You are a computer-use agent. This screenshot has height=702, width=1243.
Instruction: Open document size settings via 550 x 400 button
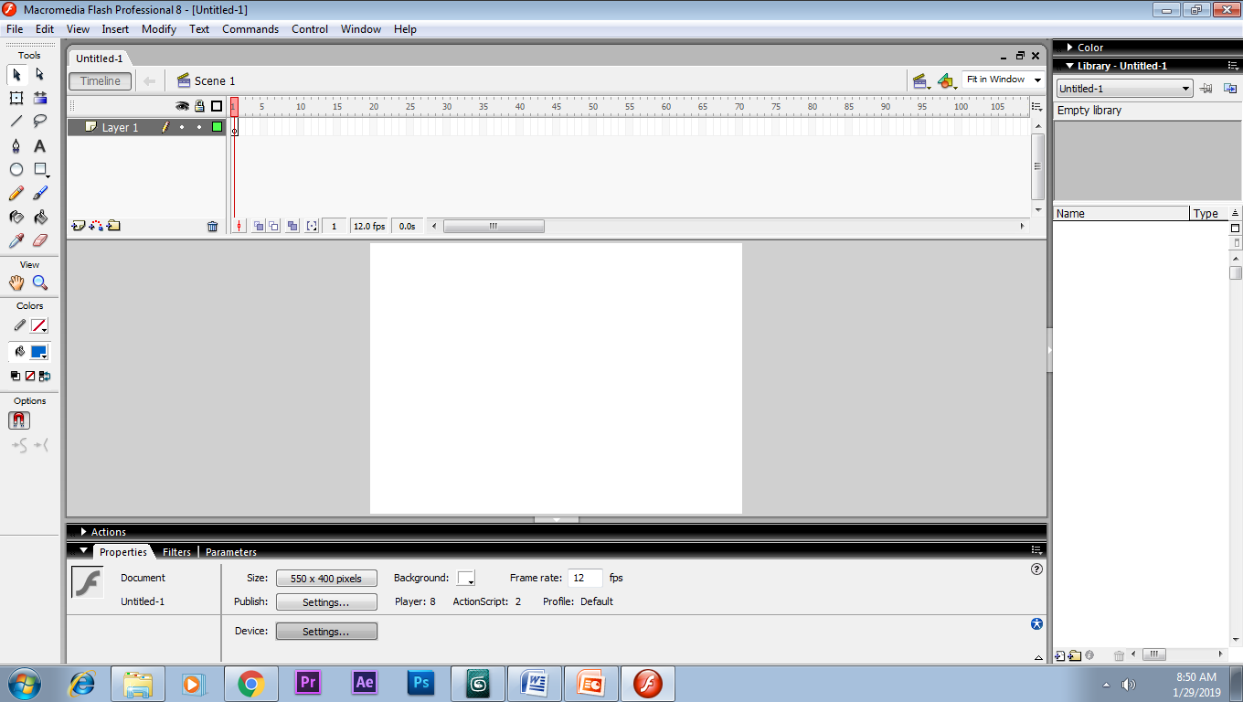(x=325, y=578)
